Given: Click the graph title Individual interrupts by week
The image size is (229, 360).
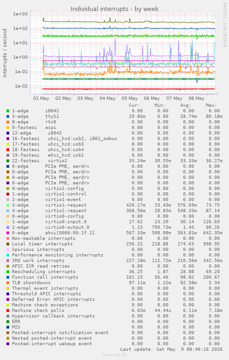Looking at the screenshot, I should 114,9.
